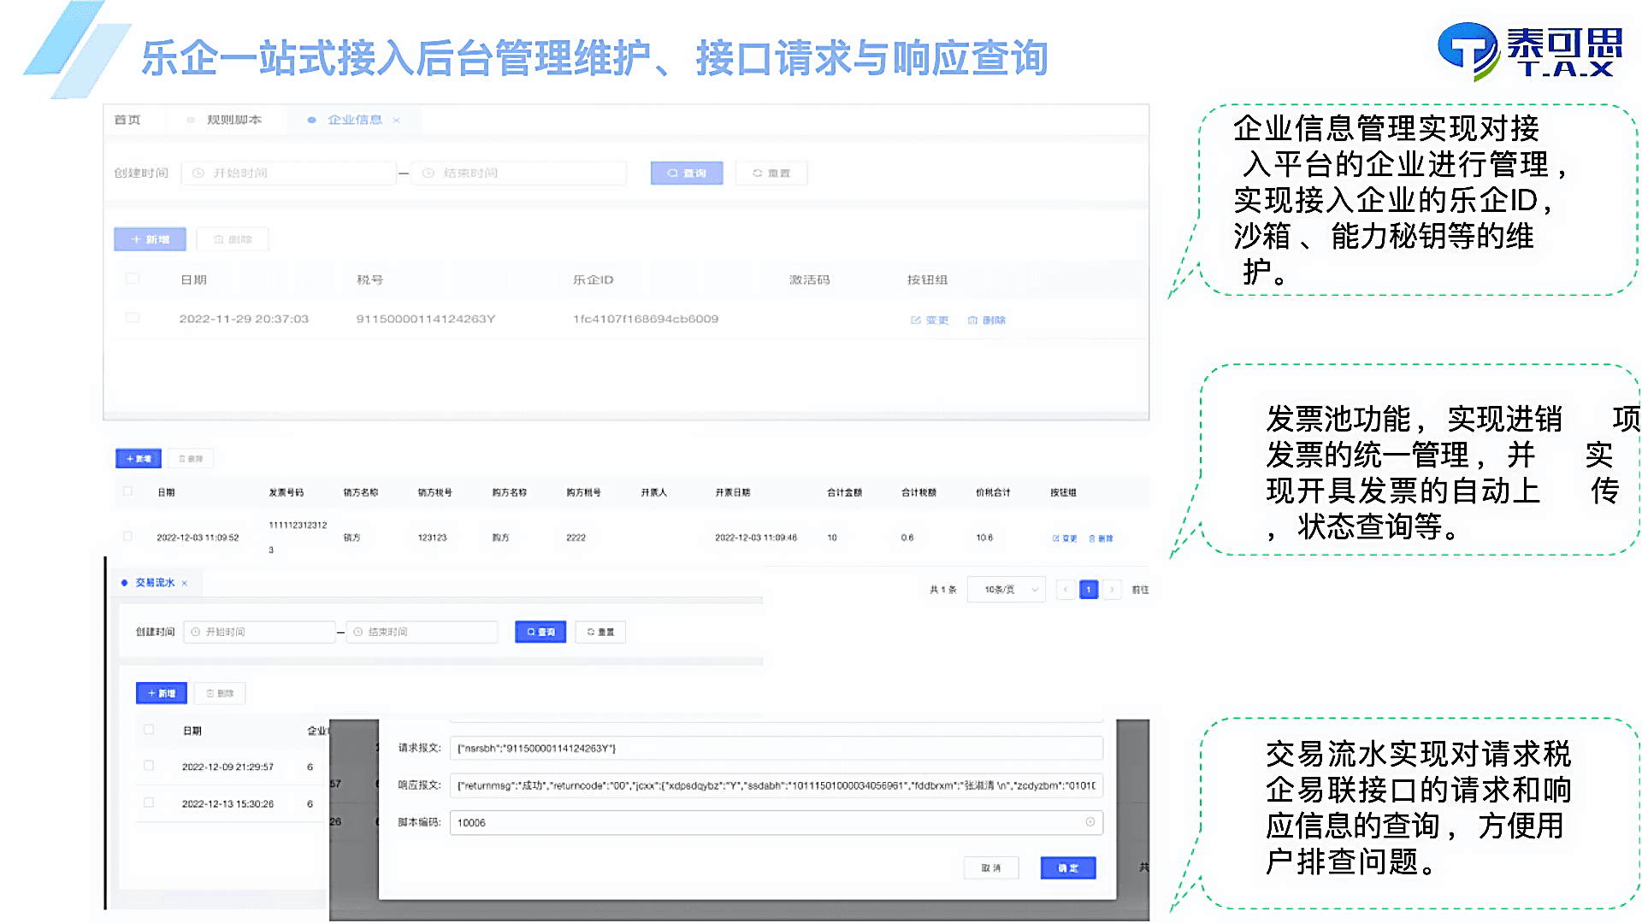
Task: Click the 响应报文 input field
Action: click(777, 785)
